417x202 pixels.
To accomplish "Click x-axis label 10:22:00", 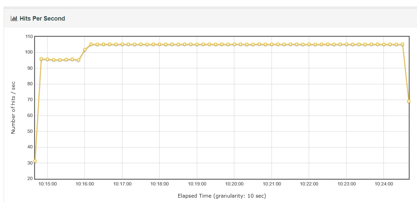I will pyautogui.click(x=309, y=184).
